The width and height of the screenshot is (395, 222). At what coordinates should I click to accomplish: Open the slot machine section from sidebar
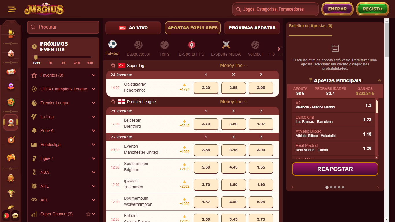11,72
